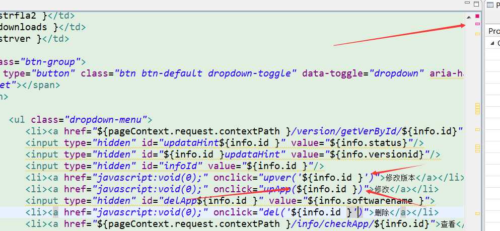Click the closing </span> tag line
The width and height of the screenshot is (500, 231).
[x=30, y=85]
